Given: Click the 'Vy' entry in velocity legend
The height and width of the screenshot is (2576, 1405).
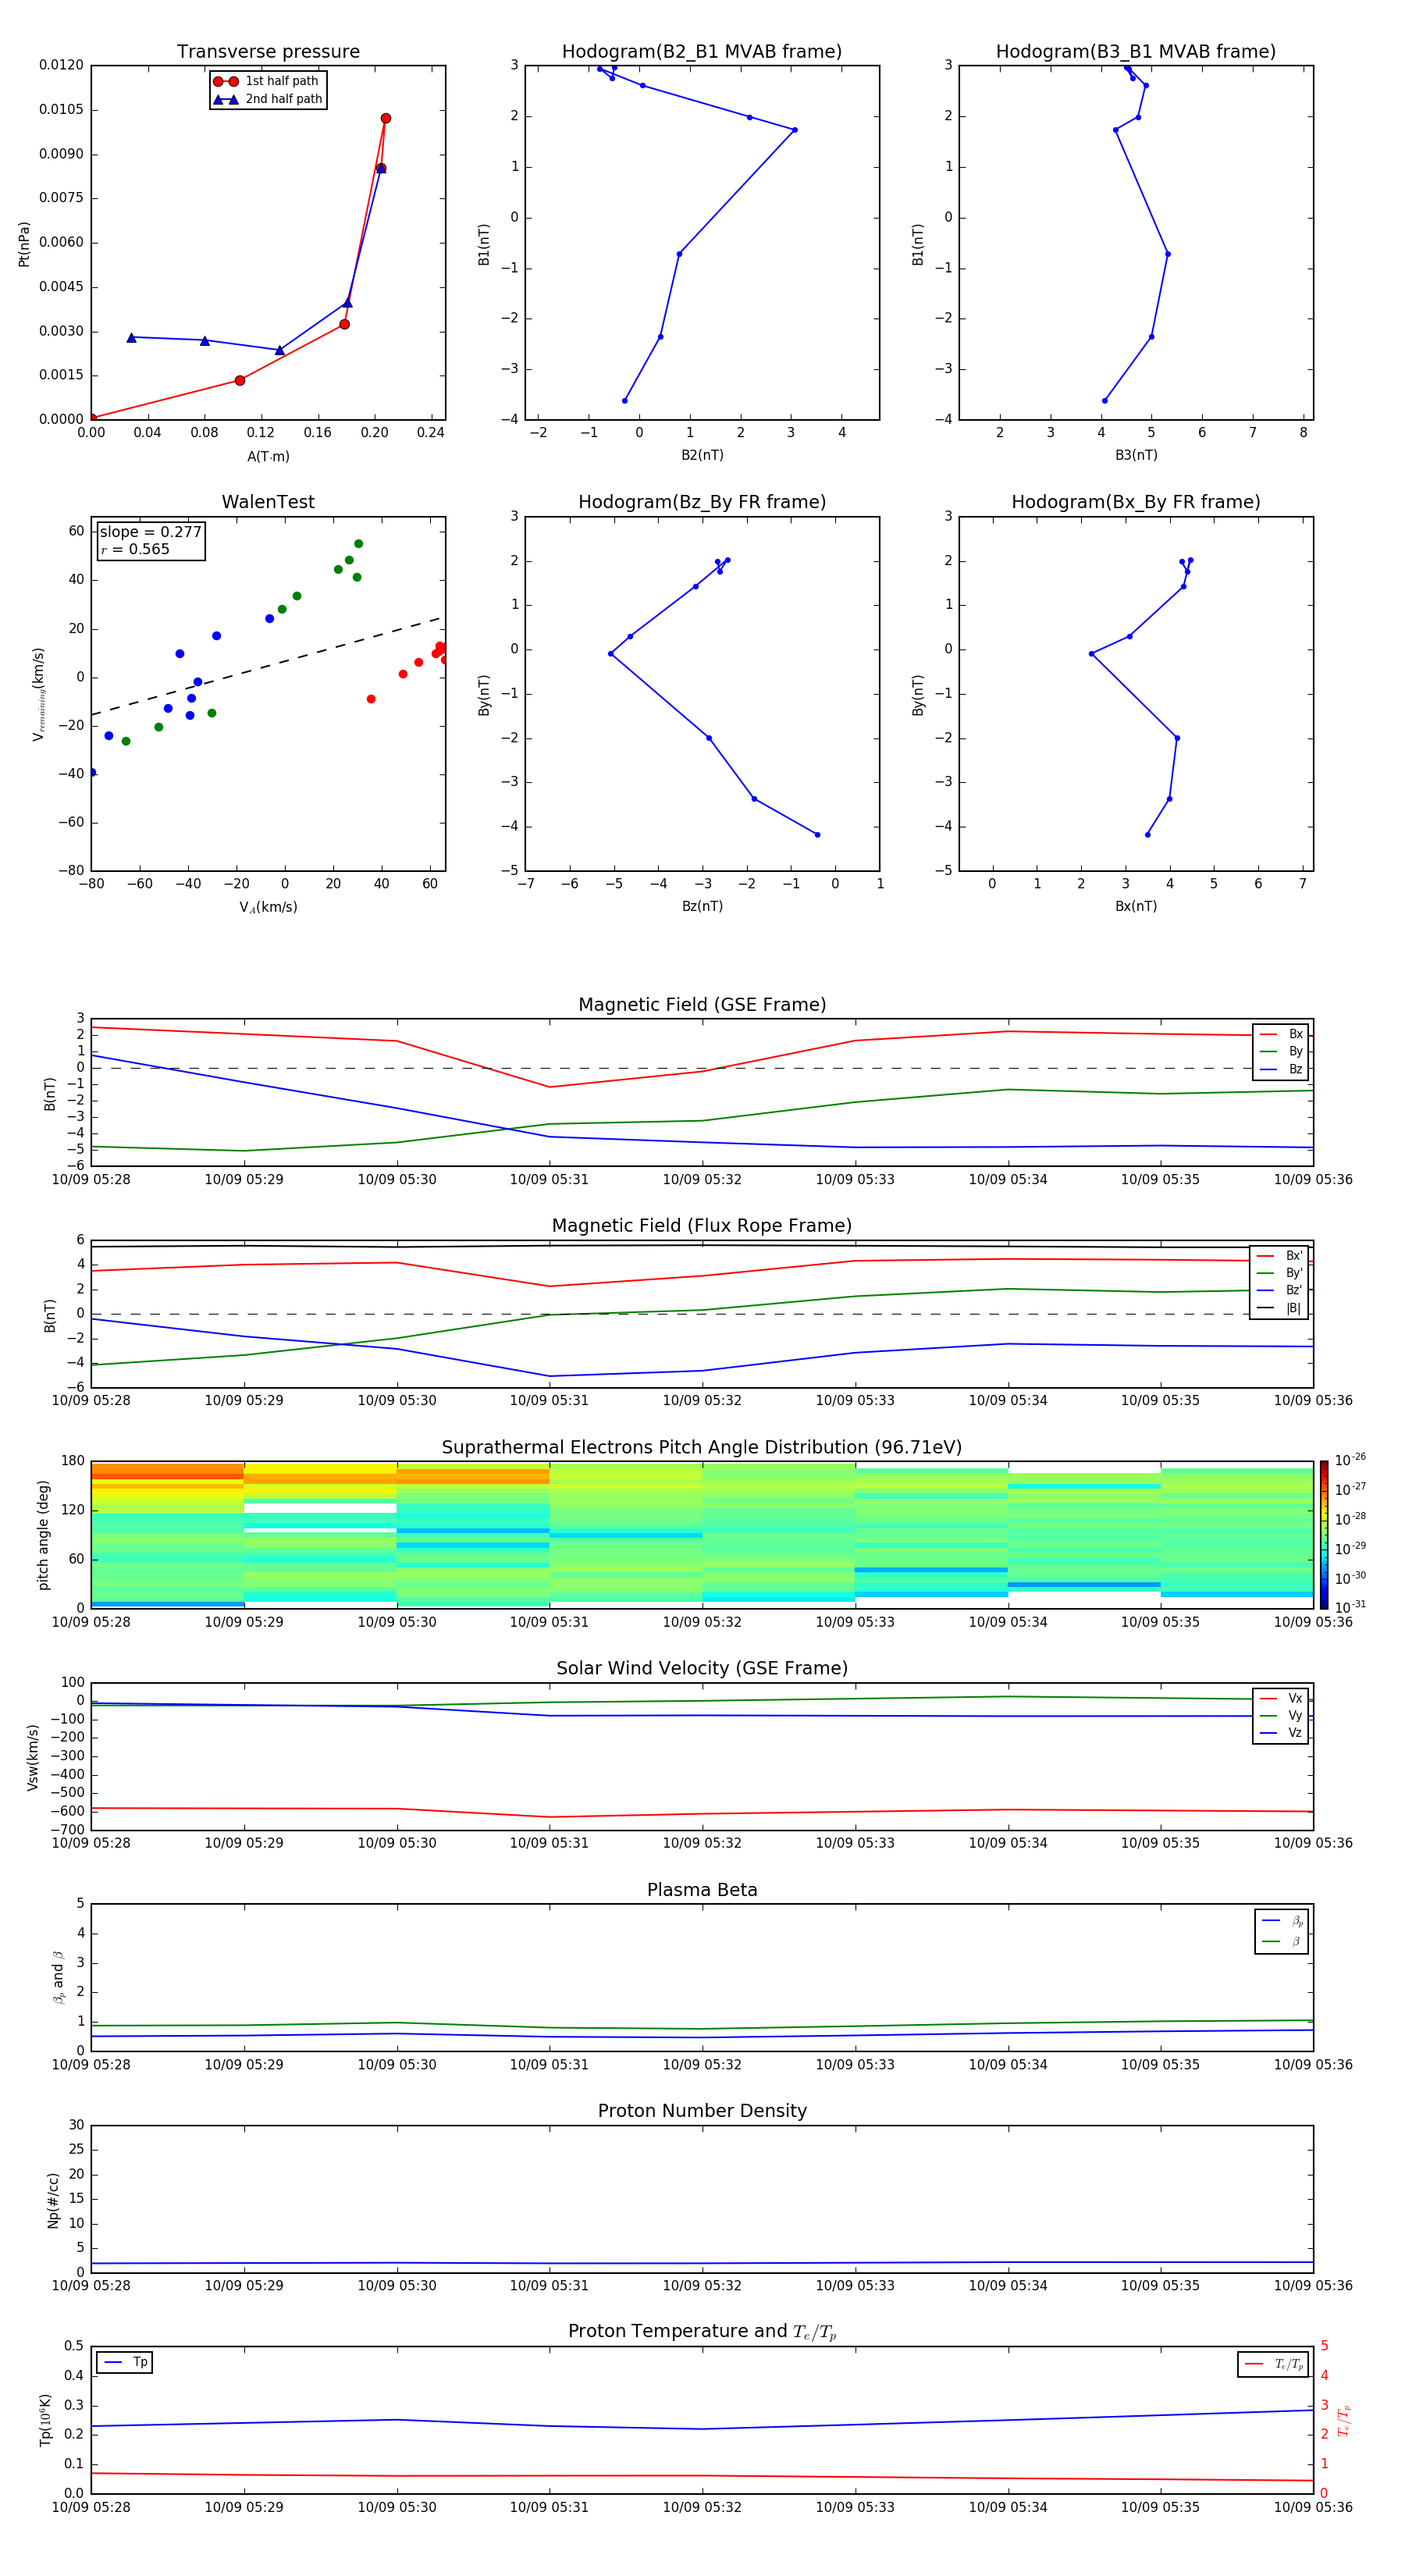Looking at the screenshot, I should point(1281,1716).
